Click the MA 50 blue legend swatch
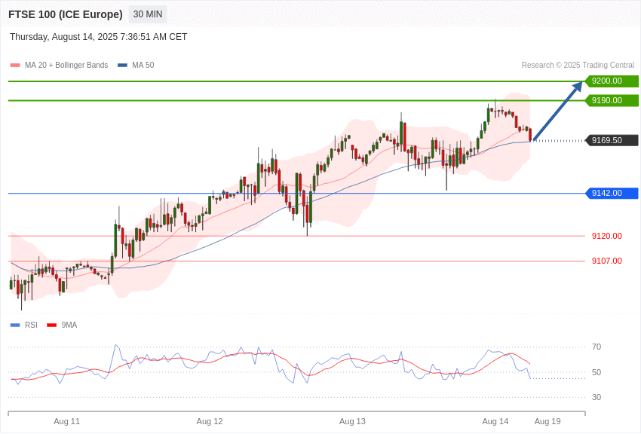The image size is (641, 434). [x=122, y=66]
